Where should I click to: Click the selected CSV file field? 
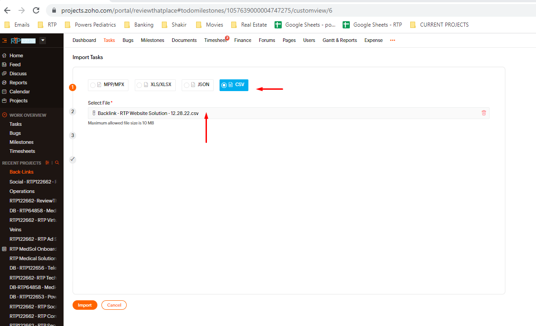(x=289, y=113)
